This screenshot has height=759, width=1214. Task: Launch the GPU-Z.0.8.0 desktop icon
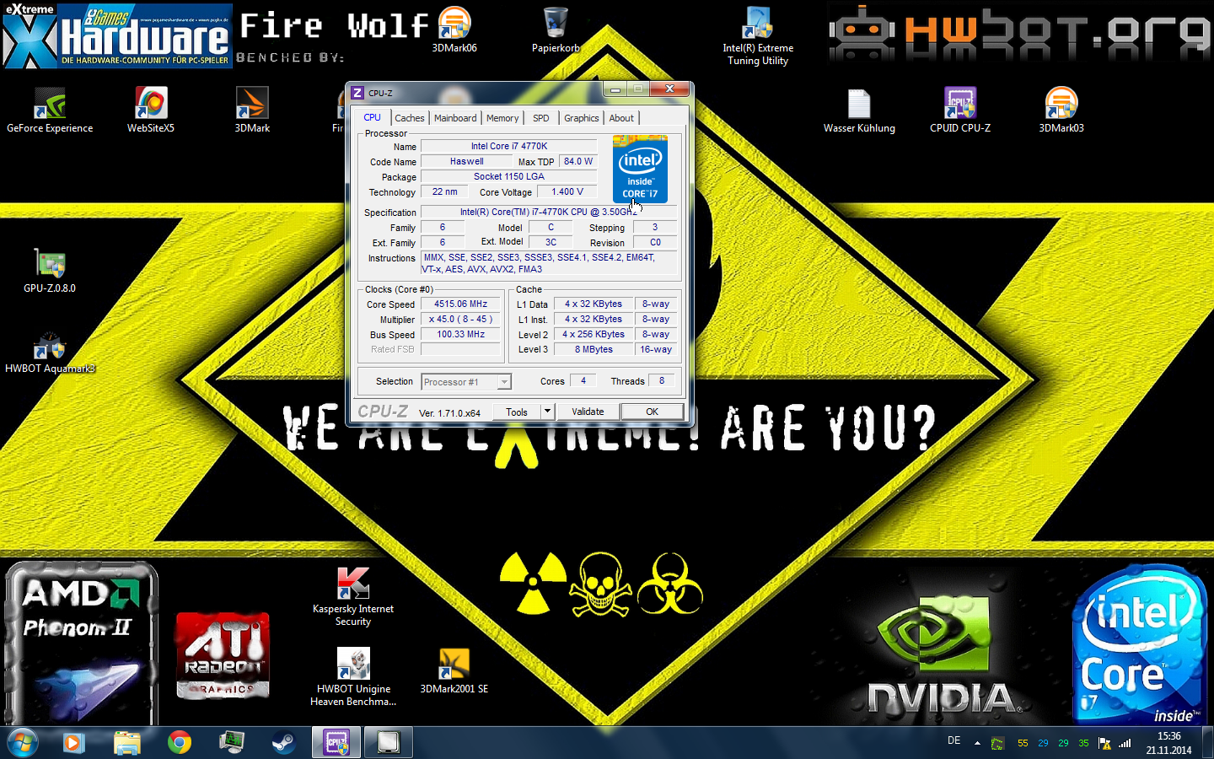[50, 271]
